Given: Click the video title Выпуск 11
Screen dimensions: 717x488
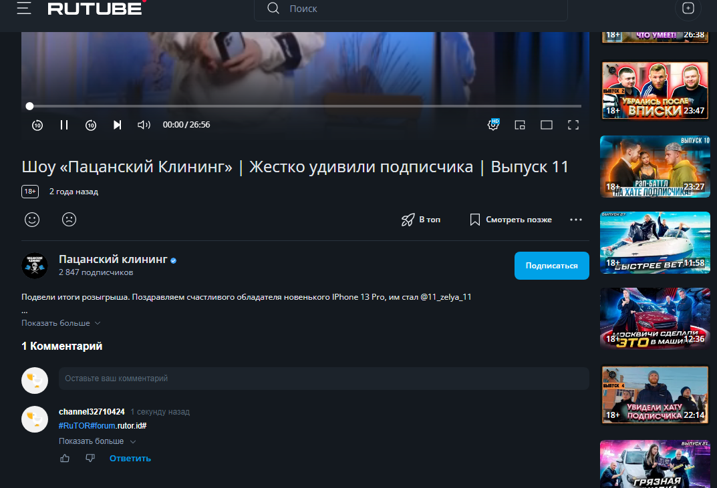Looking at the screenshot, I should coord(295,167).
